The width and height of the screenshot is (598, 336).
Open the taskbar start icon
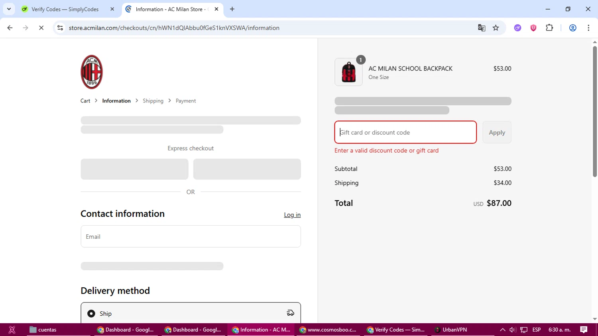click(12, 330)
